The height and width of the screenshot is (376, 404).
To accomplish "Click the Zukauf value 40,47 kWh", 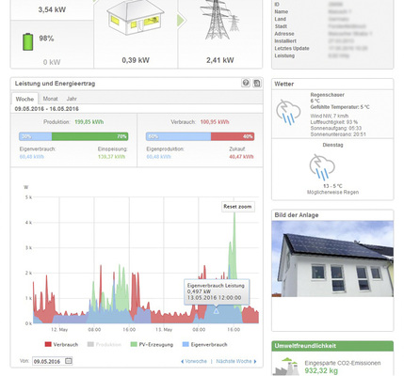I will click(x=241, y=156).
